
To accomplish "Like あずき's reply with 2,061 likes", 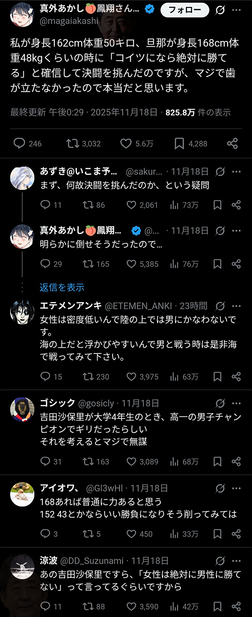I will coord(131,205).
